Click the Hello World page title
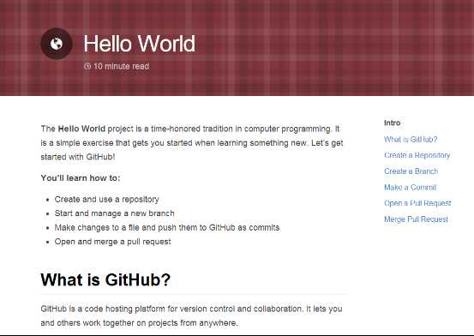Viewport: 474px width, 336px height. click(139, 44)
